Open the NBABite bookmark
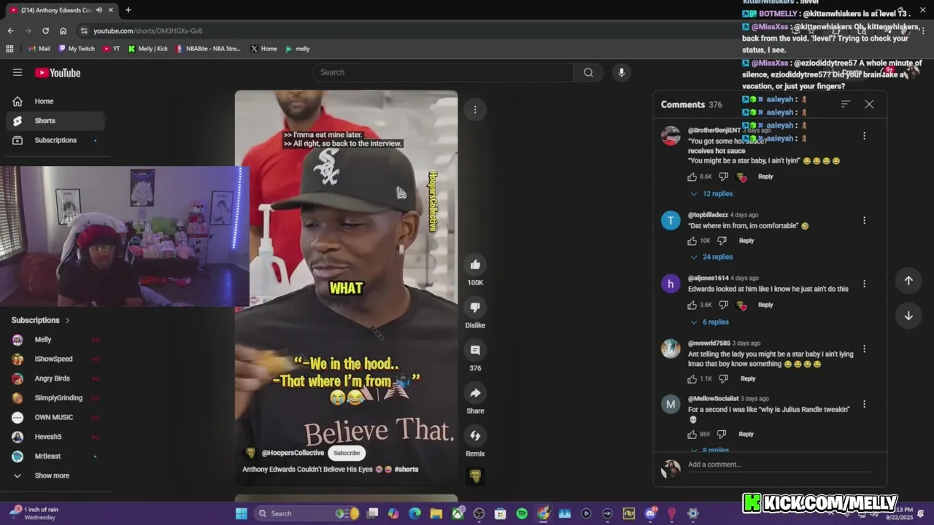 pyautogui.click(x=208, y=49)
